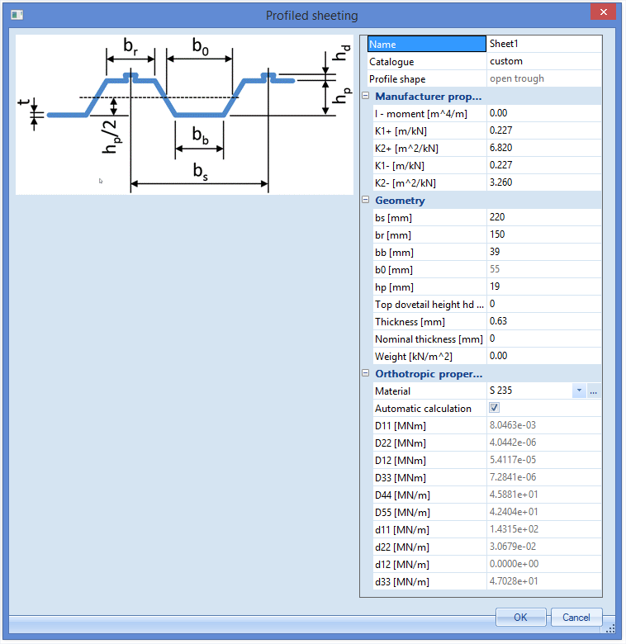Click the resize grip in dialog corner
Viewport: 626px width, 644px height.
(x=611, y=628)
